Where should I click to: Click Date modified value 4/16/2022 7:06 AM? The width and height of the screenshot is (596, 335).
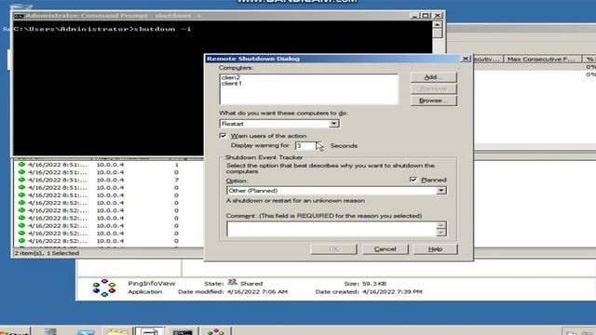click(x=257, y=292)
